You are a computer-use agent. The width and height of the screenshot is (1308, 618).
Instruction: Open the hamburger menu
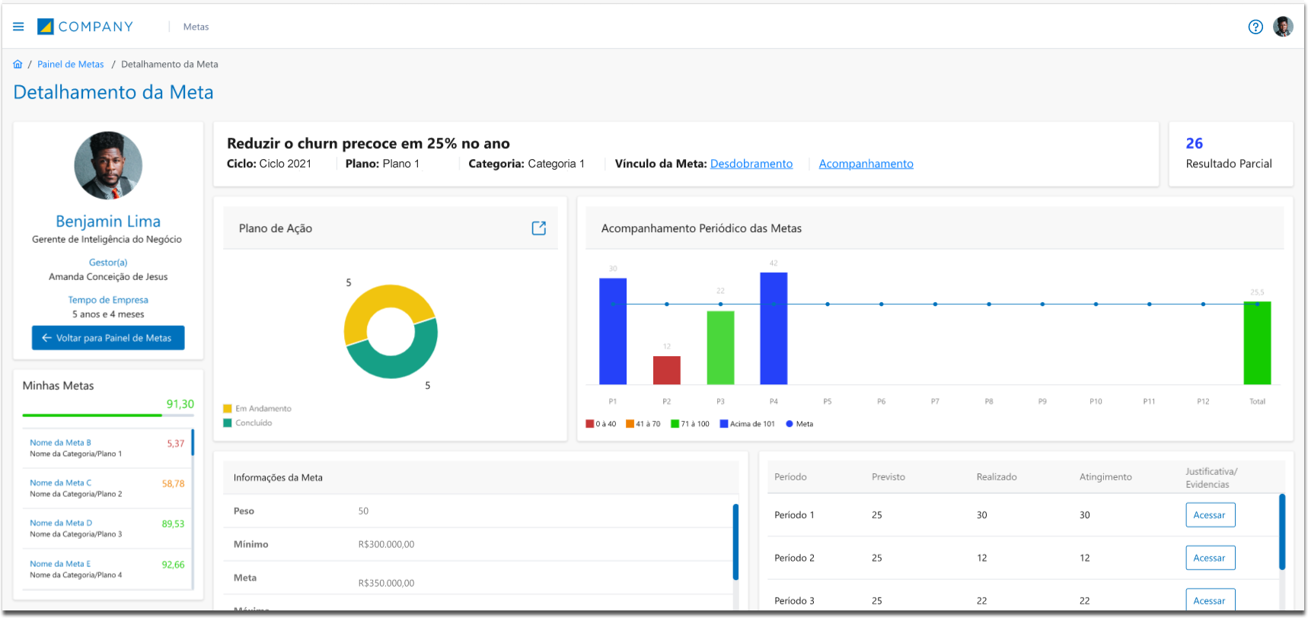(x=18, y=27)
